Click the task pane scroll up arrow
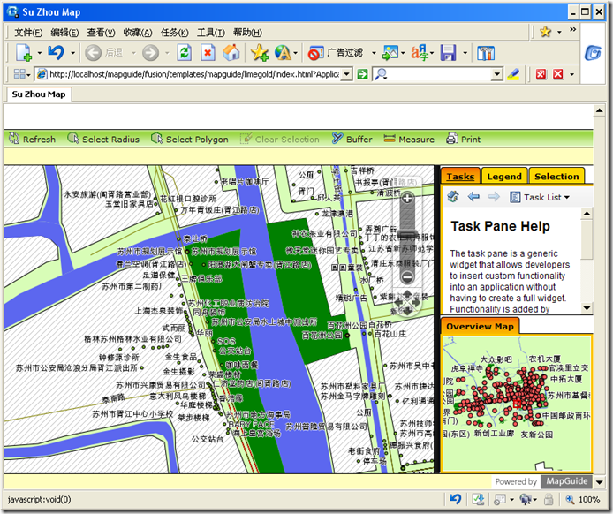Screen dimensions: 613x514 point(587,213)
